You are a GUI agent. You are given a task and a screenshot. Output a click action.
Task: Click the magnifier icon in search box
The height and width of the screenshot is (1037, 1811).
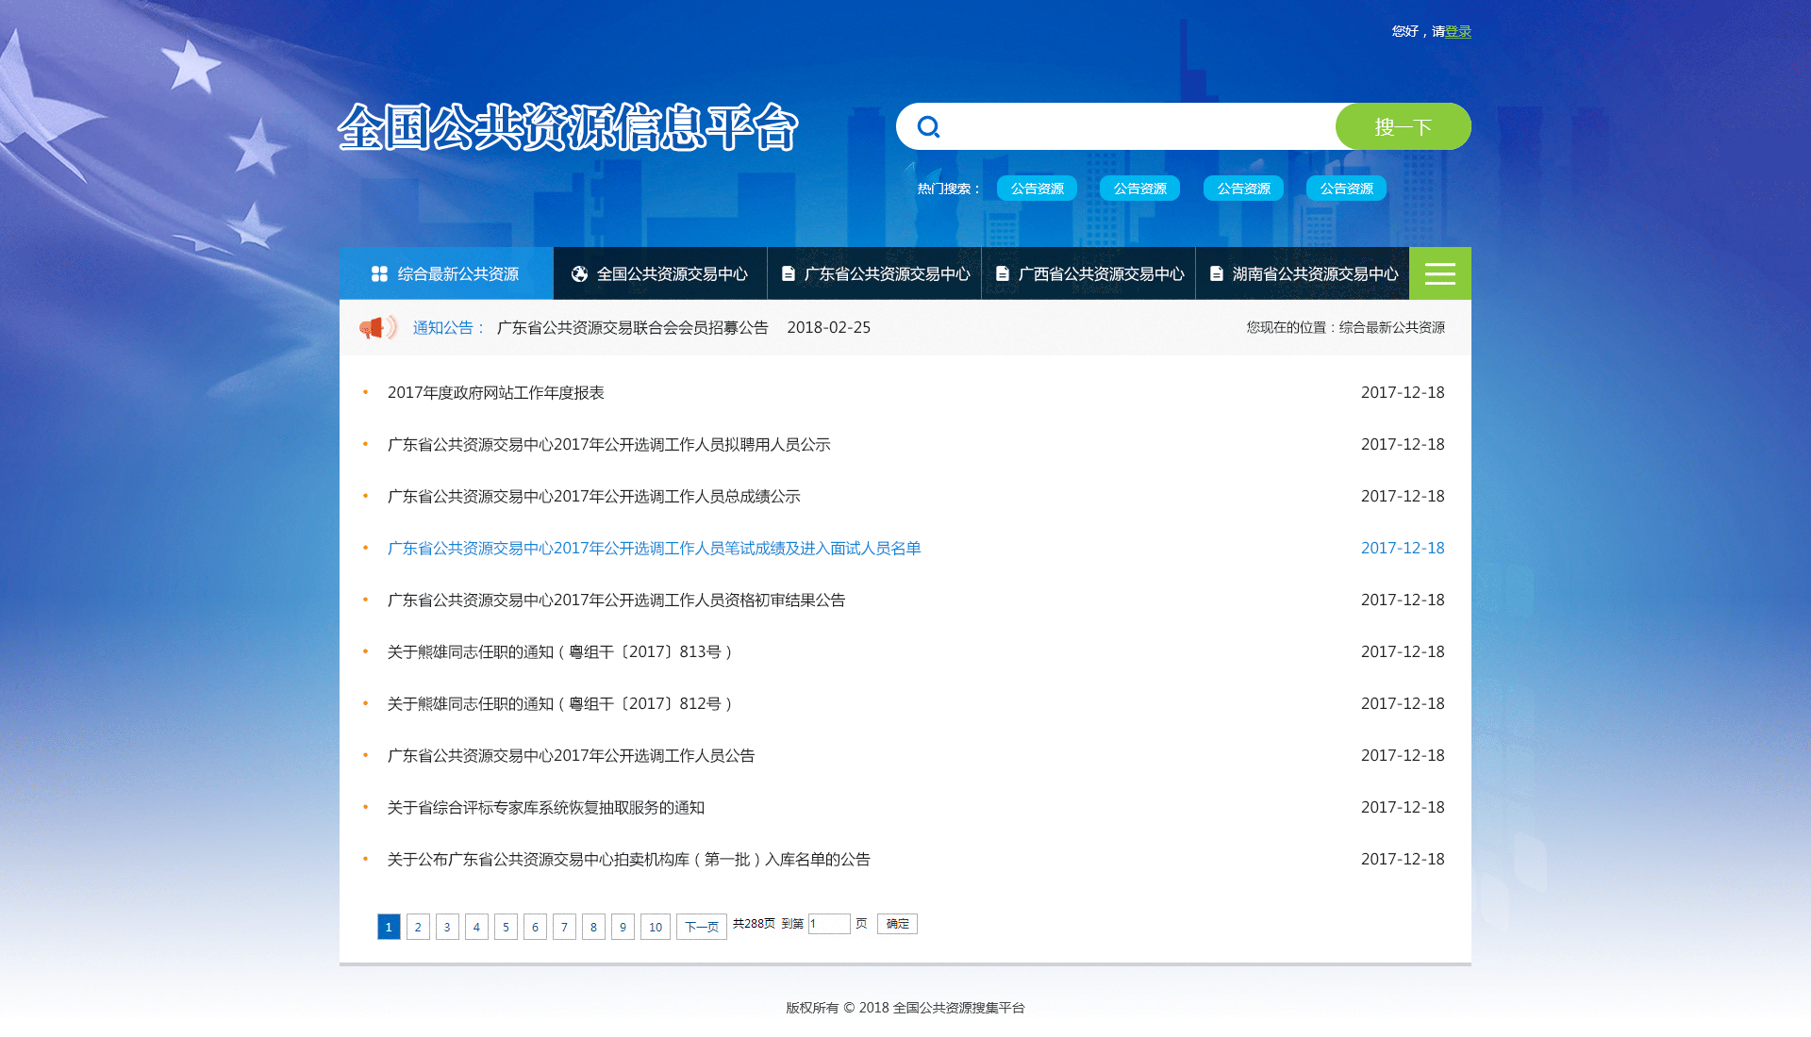point(929,126)
